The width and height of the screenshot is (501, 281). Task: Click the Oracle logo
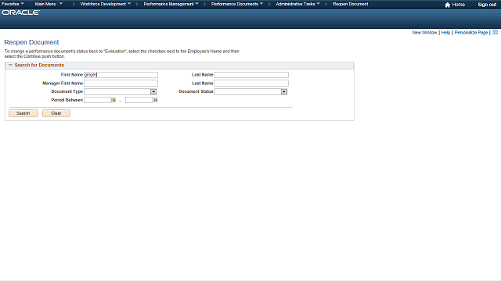pos(21,12)
